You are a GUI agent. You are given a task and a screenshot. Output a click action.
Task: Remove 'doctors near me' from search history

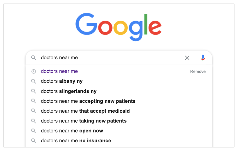point(198,71)
